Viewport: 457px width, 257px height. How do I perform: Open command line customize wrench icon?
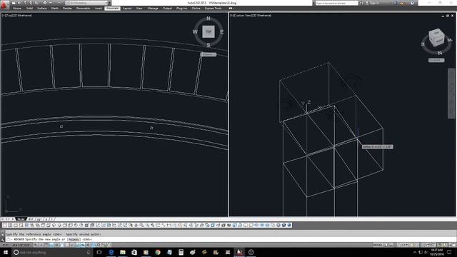tap(3, 239)
